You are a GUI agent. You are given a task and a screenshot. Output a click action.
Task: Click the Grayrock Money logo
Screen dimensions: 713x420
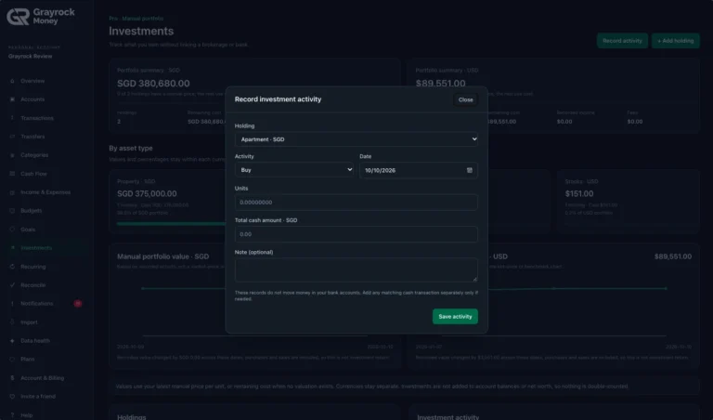pyautogui.click(x=41, y=17)
